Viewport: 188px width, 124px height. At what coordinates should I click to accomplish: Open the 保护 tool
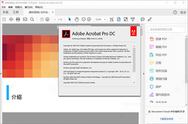click(x=155, y=87)
